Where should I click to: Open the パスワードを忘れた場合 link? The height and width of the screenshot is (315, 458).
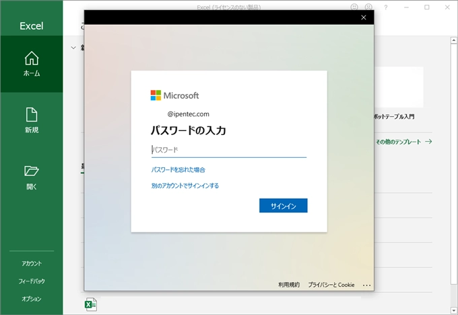(x=178, y=170)
